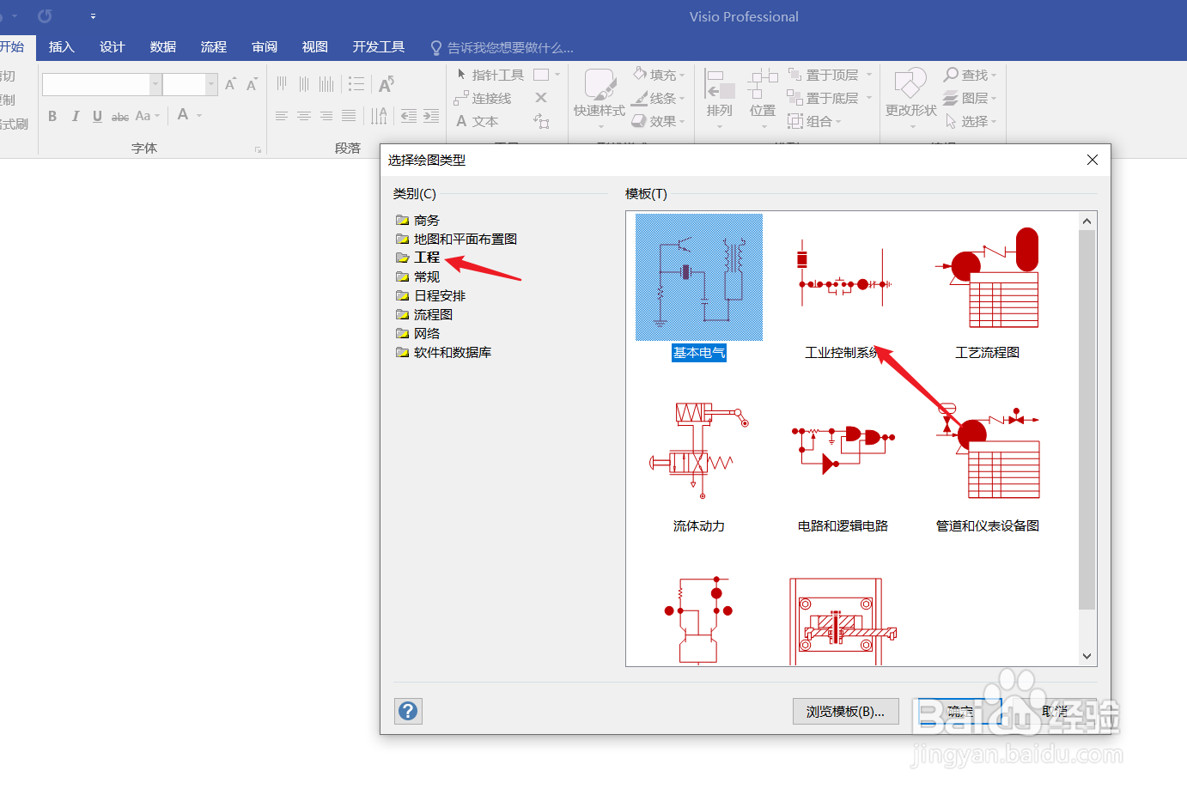Toggle strikethrough text formatting

pos(120,116)
